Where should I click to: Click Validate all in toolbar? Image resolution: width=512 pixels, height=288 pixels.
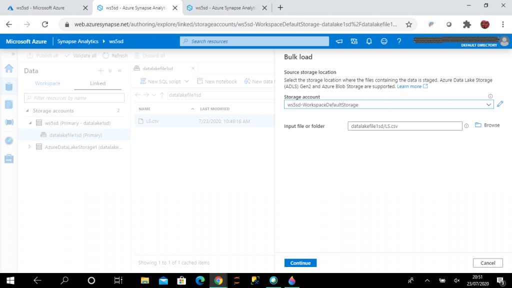tap(80, 55)
